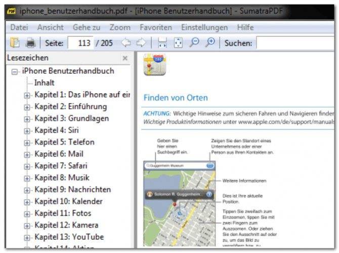Select bookmark Kapitel 13: YouTube
The height and width of the screenshot is (253, 339).
69,237
